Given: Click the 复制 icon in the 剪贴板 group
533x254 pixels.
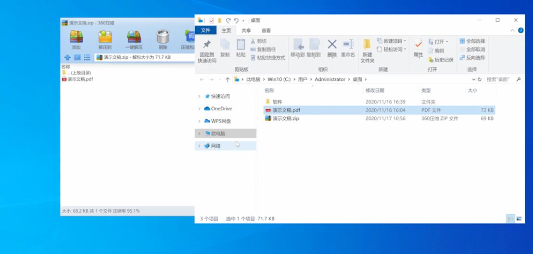Looking at the screenshot, I should [x=225, y=44].
